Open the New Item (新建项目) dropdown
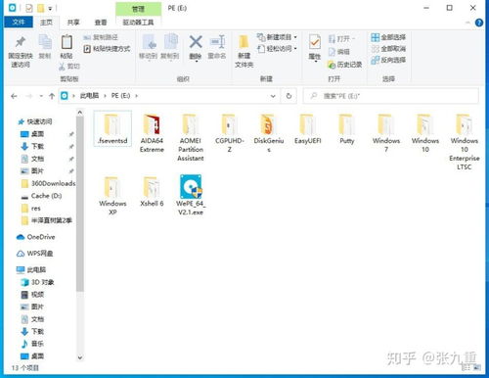Viewport: 489px width, 378px height. coord(277,37)
